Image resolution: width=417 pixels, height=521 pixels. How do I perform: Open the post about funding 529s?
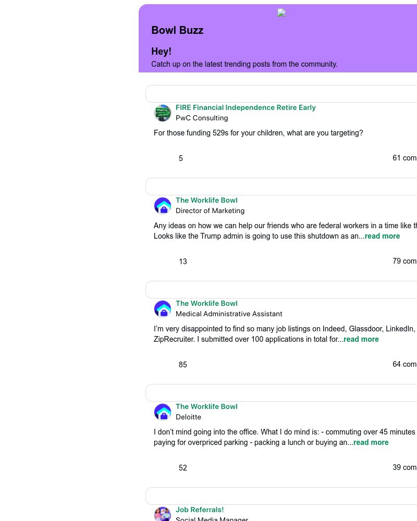(x=258, y=133)
